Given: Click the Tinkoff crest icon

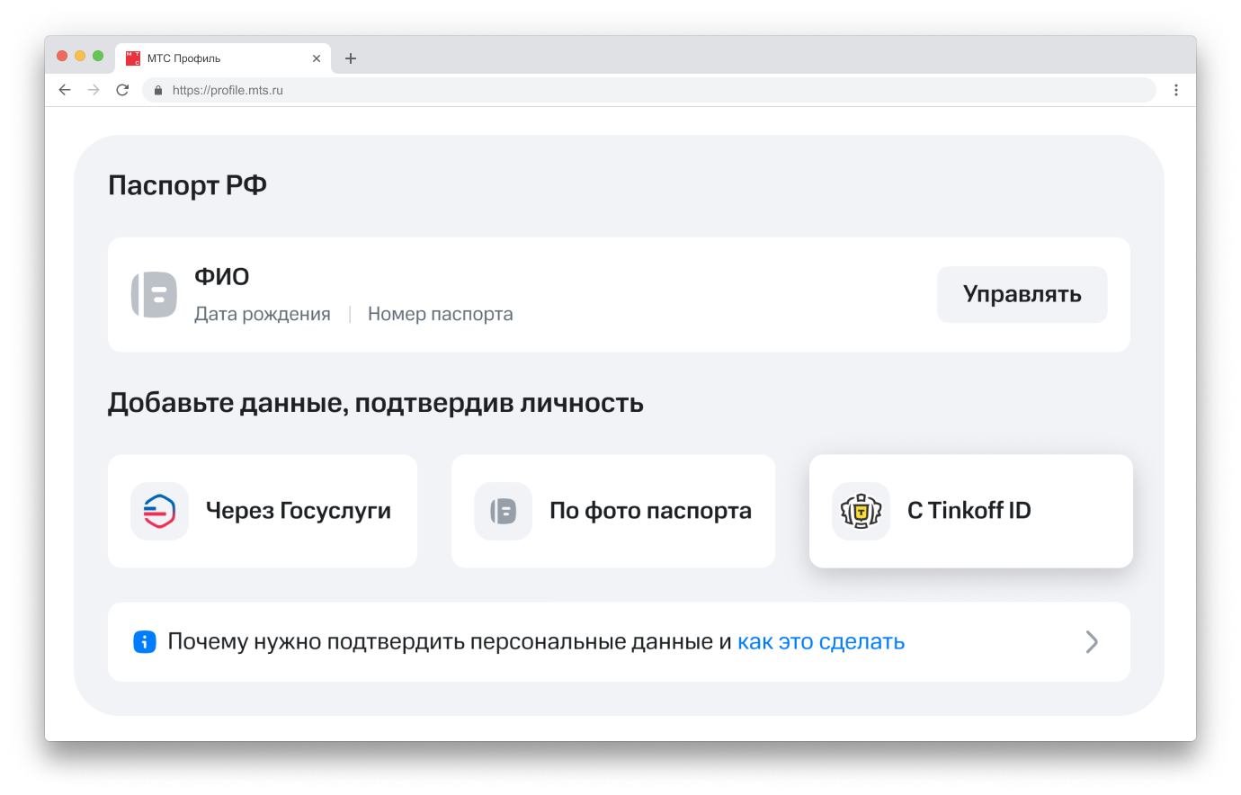Looking at the screenshot, I should point(861,511).
